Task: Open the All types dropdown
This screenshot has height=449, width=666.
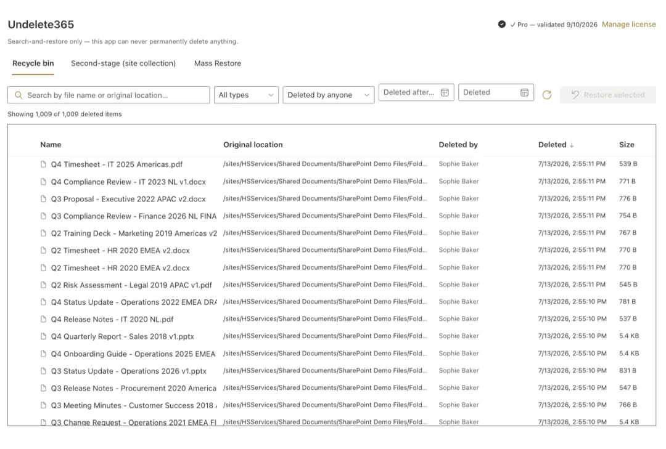Action: [x=246, y=95]
